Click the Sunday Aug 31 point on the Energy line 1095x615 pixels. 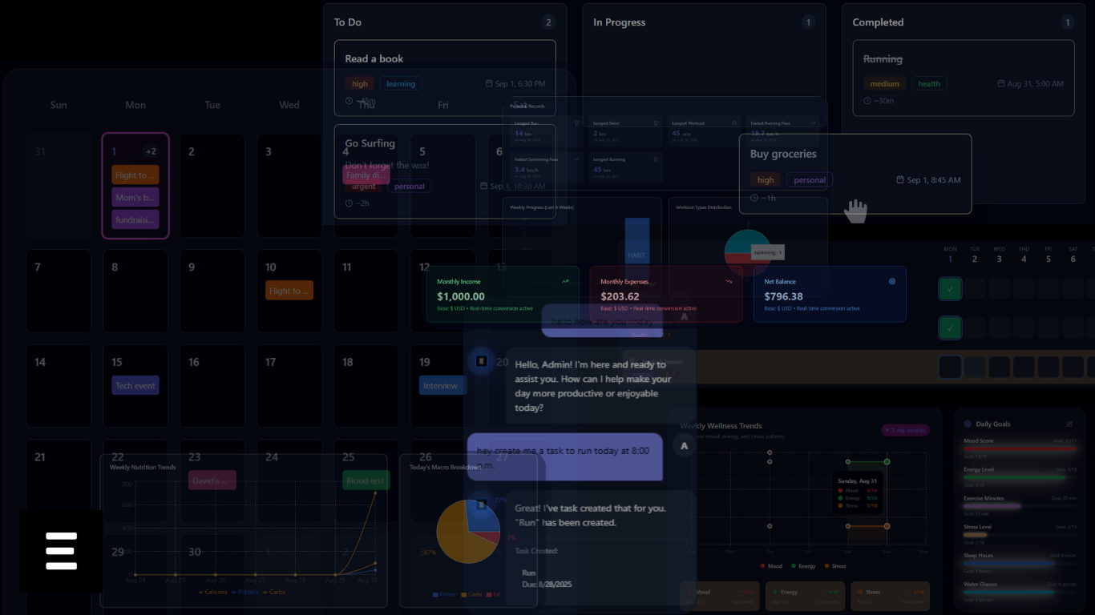point(887,462)
